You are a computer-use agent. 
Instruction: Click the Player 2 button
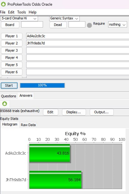[x=12, y=43]
